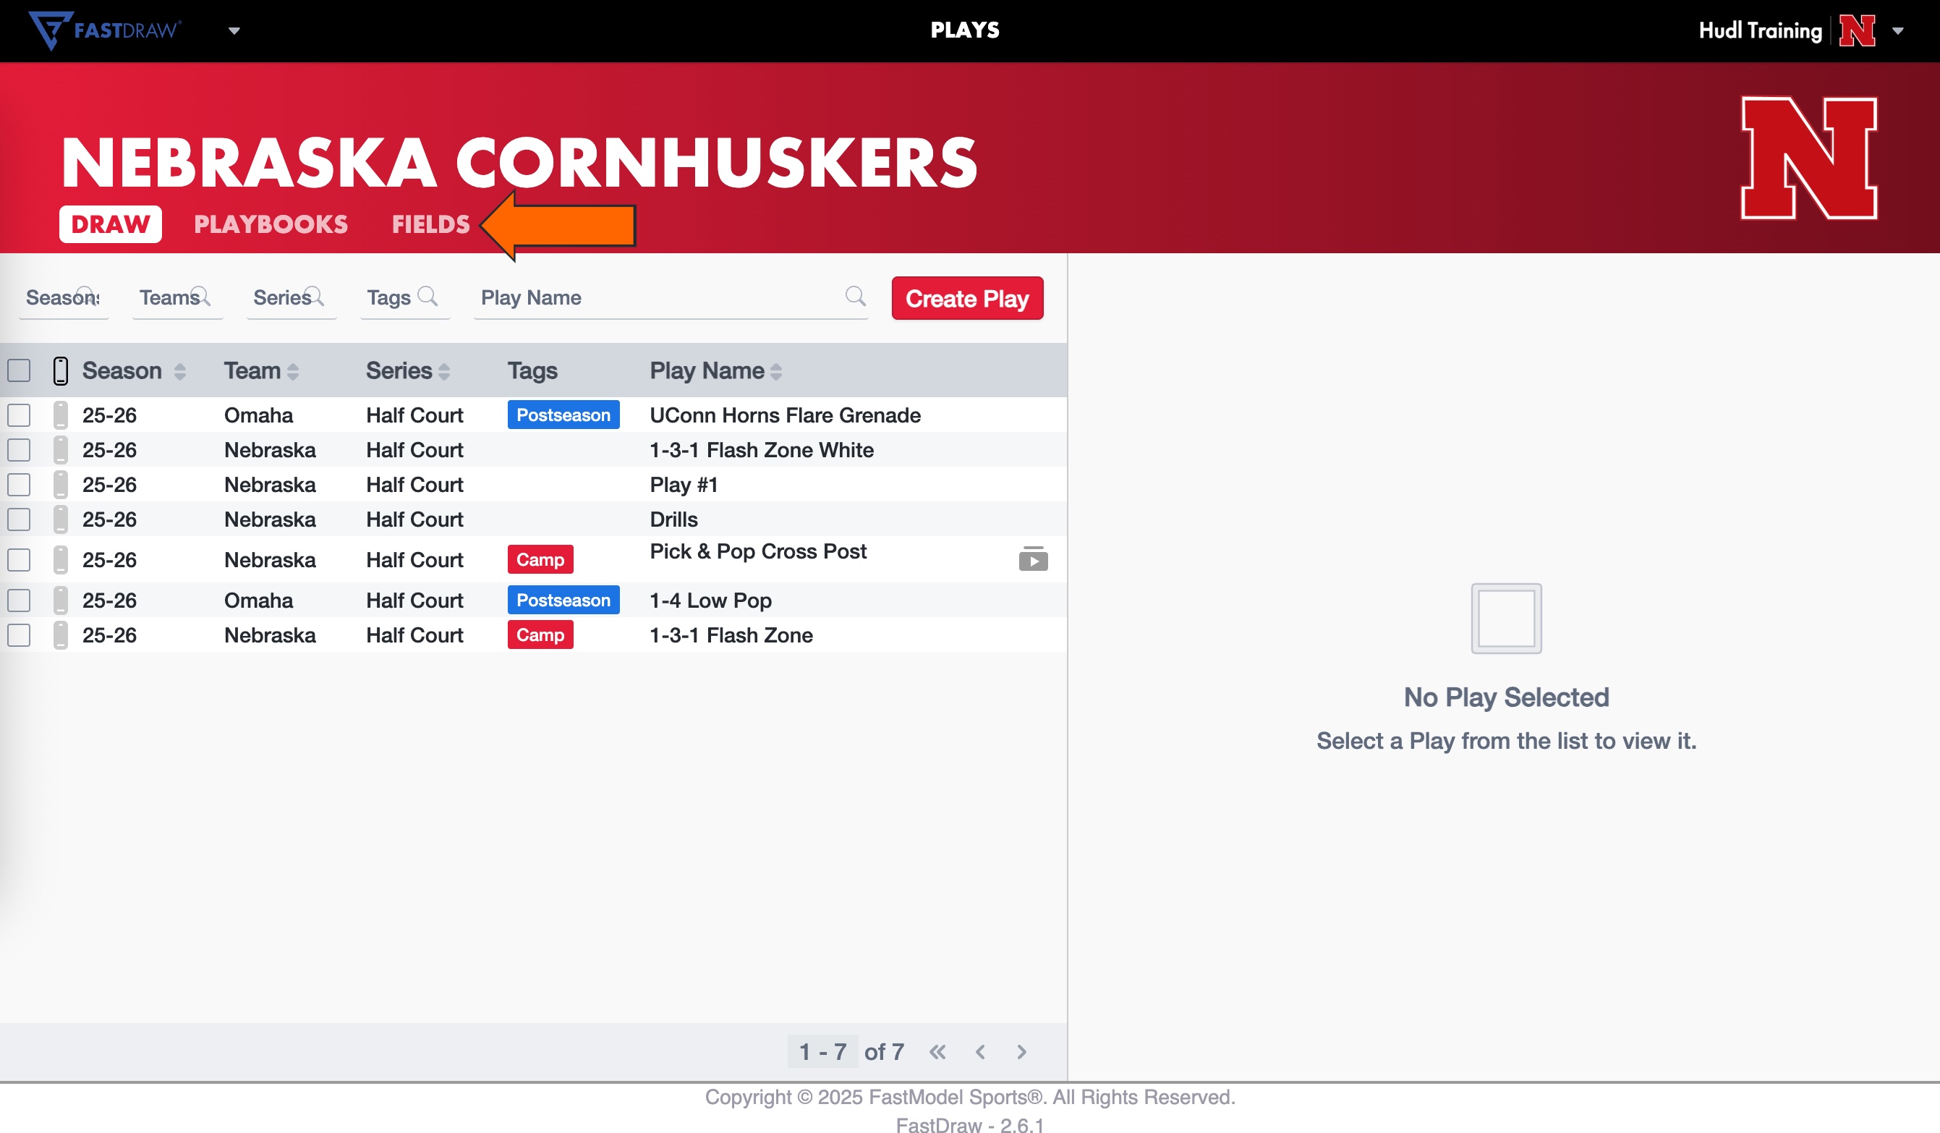Click Postseason tag on UConn Horns Flare Grenade
This screenshot has height=1133, width=1940.
pos(563,415)
